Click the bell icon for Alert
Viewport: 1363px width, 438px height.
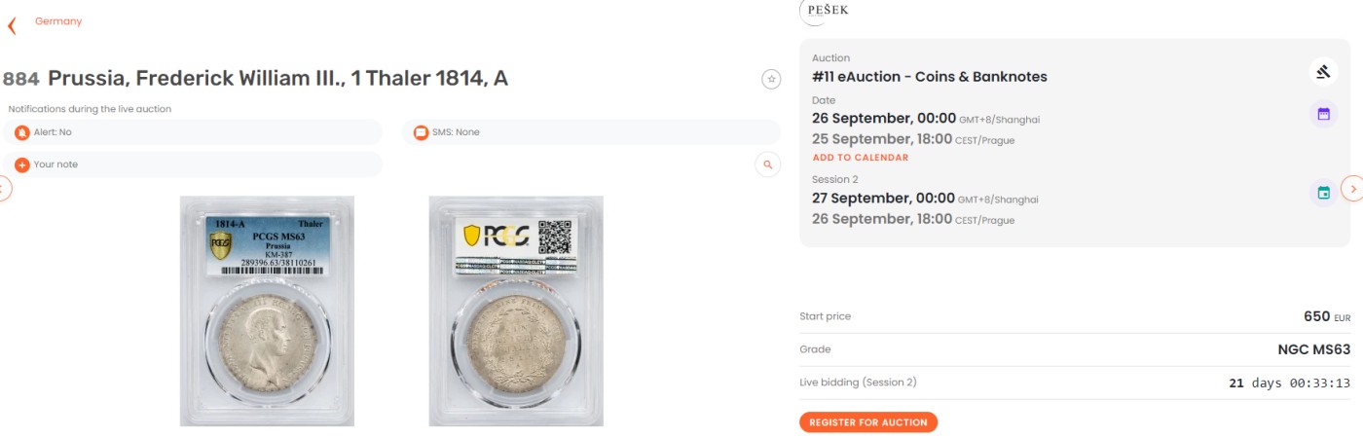pyautogui.click(x=22, y=132)
